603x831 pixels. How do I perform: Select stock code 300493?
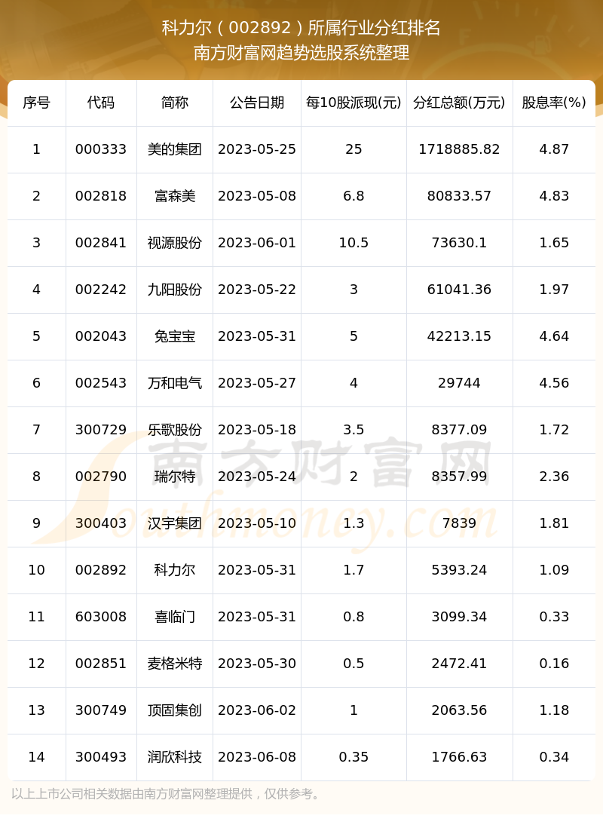point(101,757)
